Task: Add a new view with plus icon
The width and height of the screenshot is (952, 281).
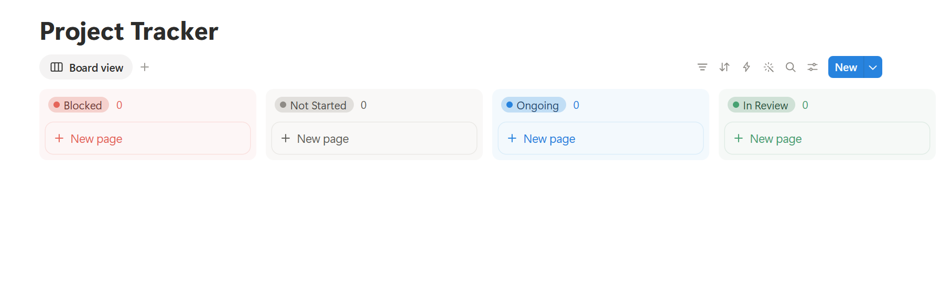Action: pos(145,67)
